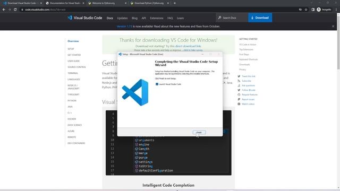Image resolution: width=340 pixels, height=191 pixels.
Task: Switch to the Download Visual Studio Code tab
Action: [22, 3]
